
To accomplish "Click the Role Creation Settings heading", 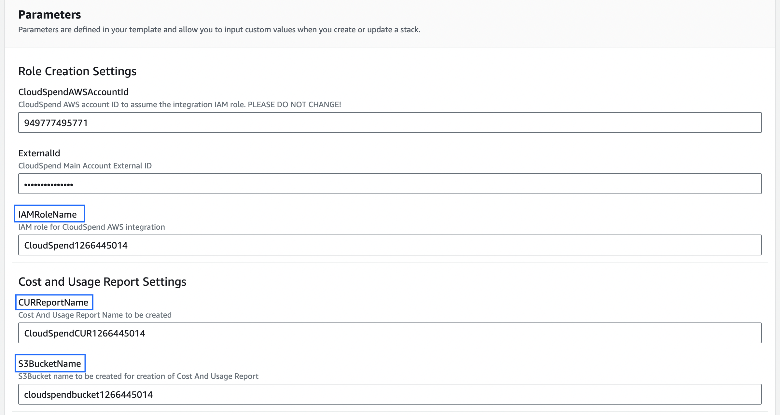I will [x=77, y=71].
